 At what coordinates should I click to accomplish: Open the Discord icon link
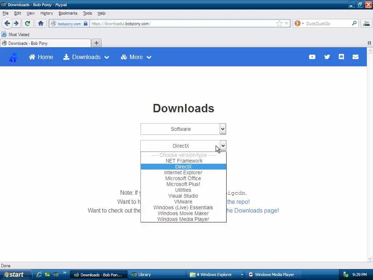[x=341, y=57]
